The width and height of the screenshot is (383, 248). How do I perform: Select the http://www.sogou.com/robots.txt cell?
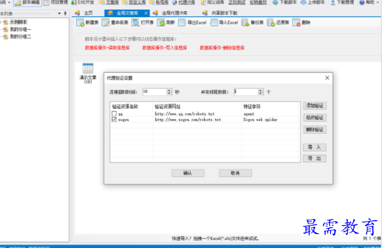[x=188, y=120]
